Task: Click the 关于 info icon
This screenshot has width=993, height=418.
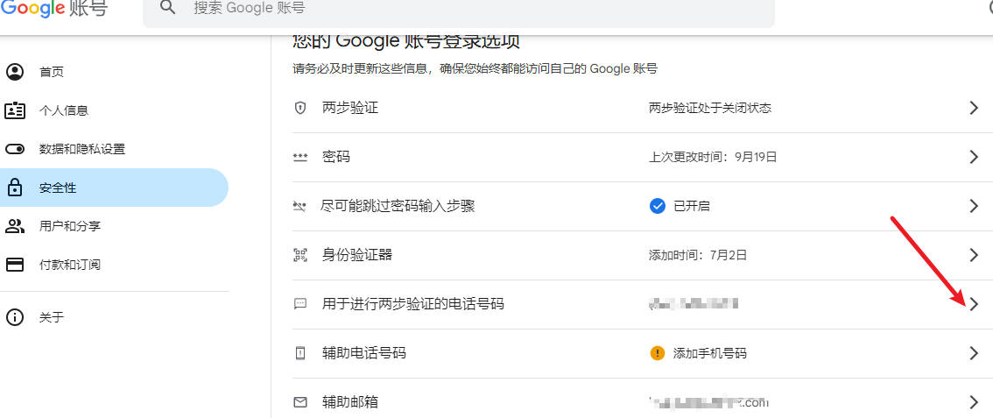Action: (x=15, y=317)
